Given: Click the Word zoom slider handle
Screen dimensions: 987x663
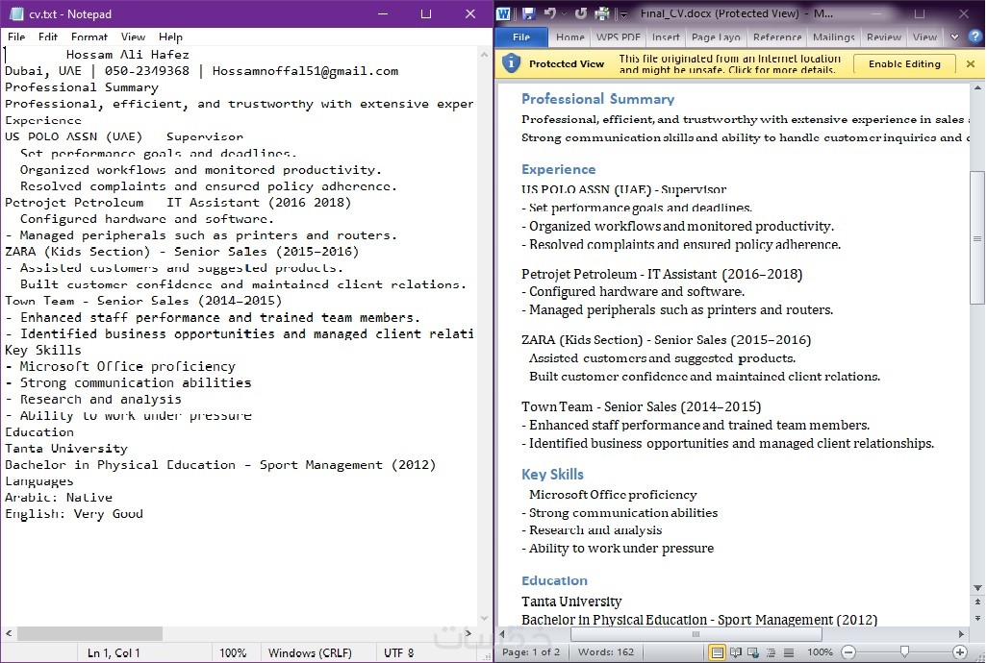Looking at the screenshot, I should (904, 651).
